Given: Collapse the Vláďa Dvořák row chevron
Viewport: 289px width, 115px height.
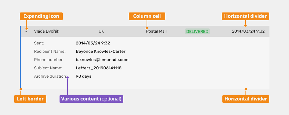Looking at the screenshot, I should tap(26, 31).
